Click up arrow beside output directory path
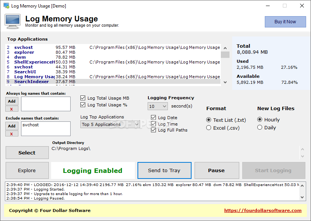Viewport: 311px width, 221px height. [302, 149]
